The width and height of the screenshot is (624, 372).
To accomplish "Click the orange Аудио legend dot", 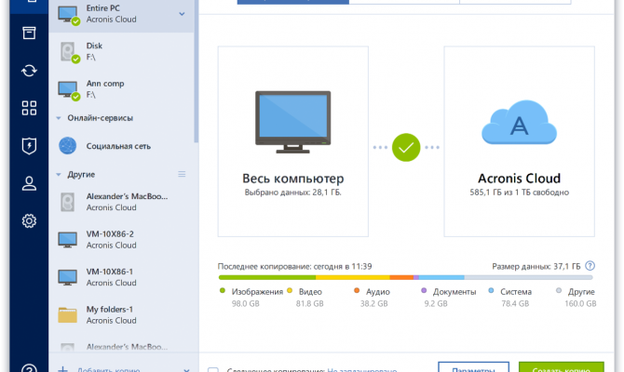I will (357, 291).
